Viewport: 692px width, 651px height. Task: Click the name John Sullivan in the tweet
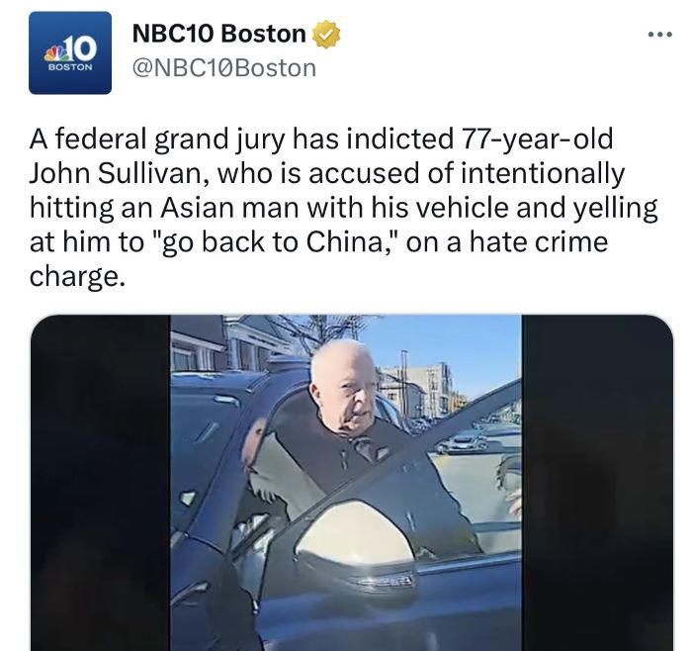pos(115,173)
